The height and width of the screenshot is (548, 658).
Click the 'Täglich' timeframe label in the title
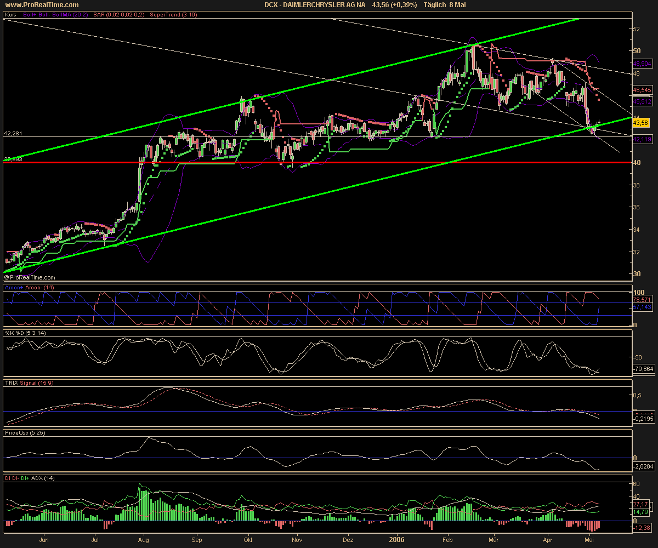pos(435,4)
